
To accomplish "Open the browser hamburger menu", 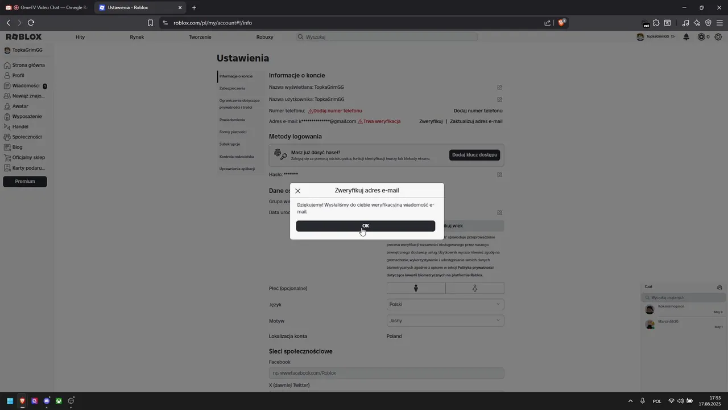I will (x=719, y=23).
